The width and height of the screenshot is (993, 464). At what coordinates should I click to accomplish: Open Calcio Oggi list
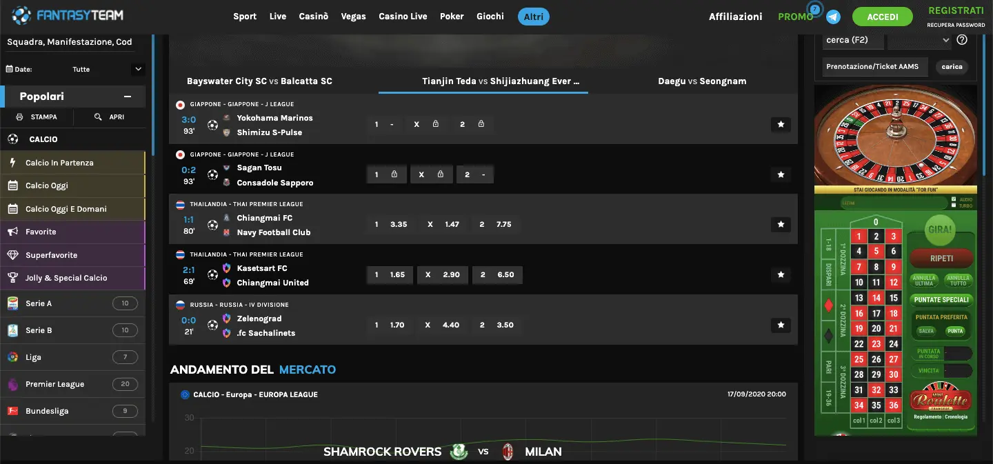pyautogui.click(x=72, y=185)
